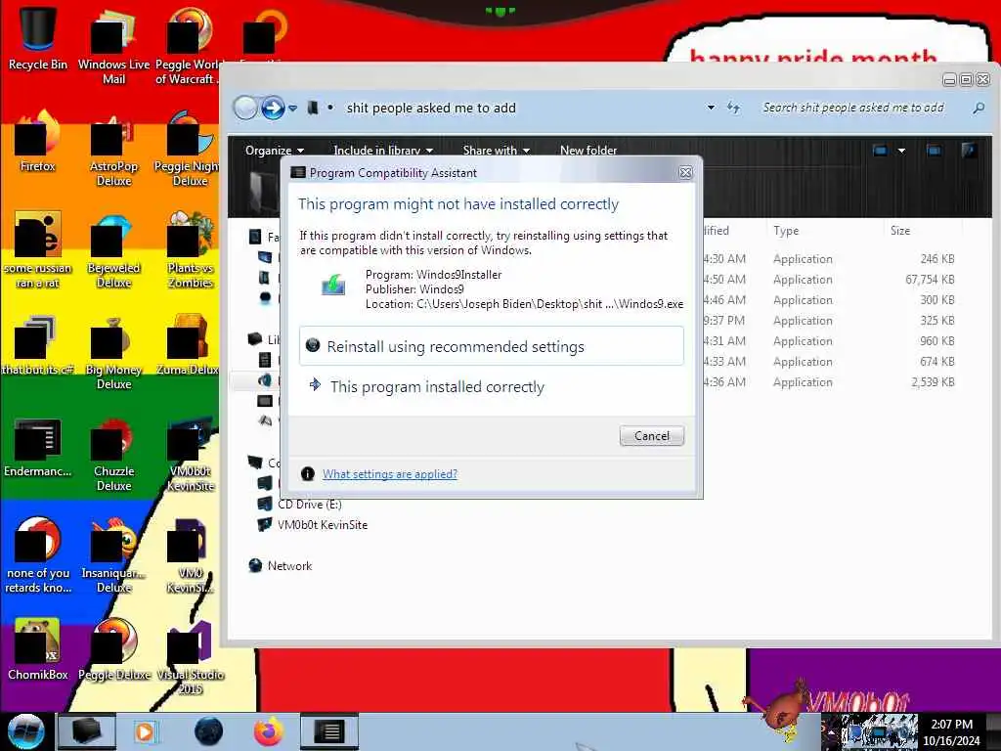Viewport: 1001px width, 751px height.
Task: Open 'What settings are applied?' link
Action: coord(389,474)
